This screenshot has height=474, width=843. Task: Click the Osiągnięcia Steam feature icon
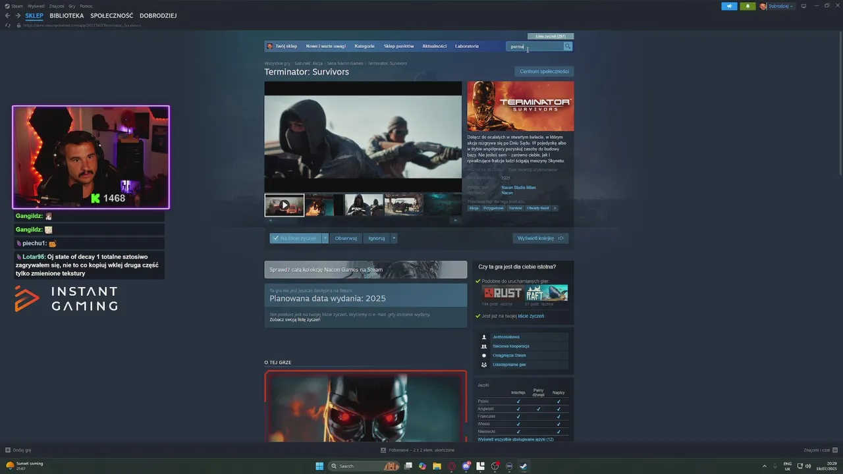click(x=484, y=355)
